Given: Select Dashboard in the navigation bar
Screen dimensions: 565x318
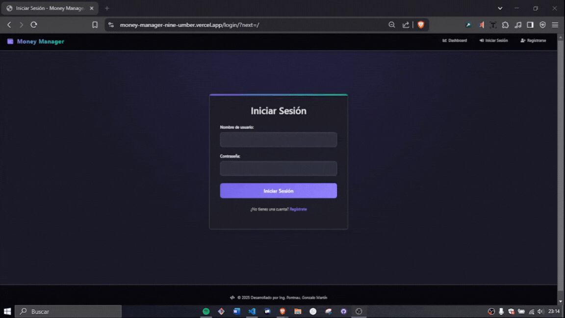Looking at the screenshot, I should tap(455, 40).
